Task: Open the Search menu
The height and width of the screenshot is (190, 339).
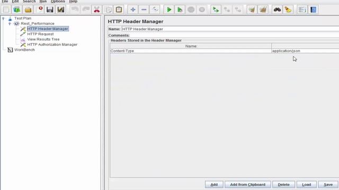Action: [29, 2]
